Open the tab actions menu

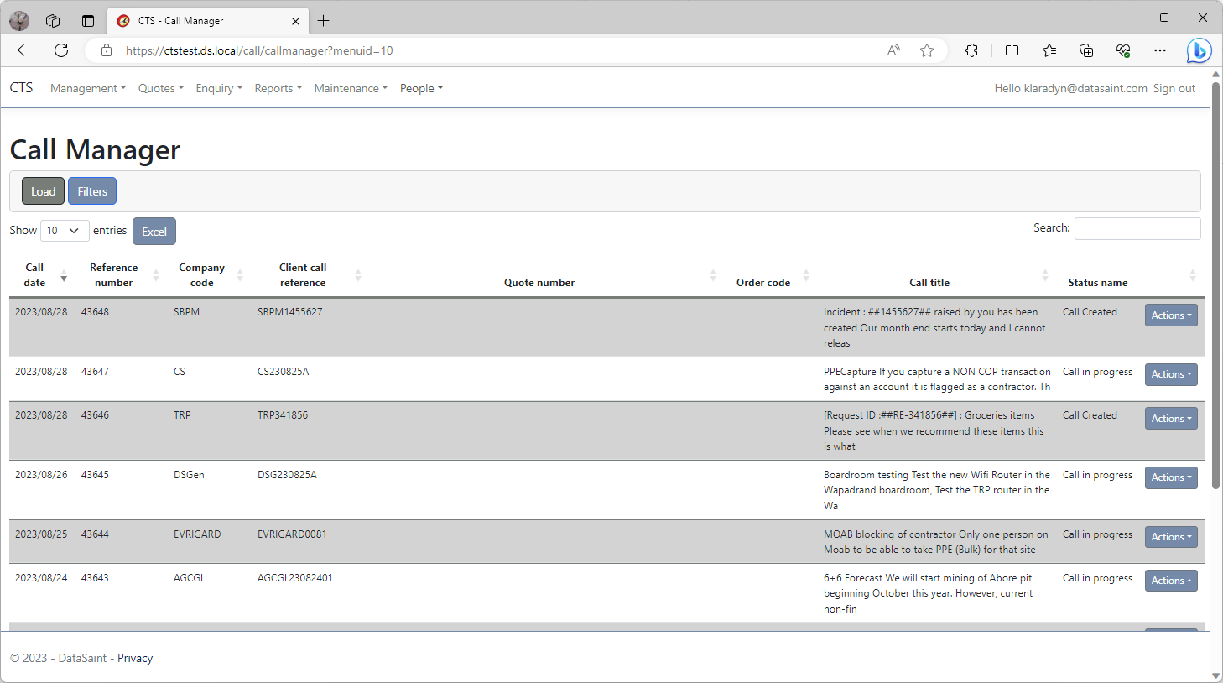pos(88,21)
